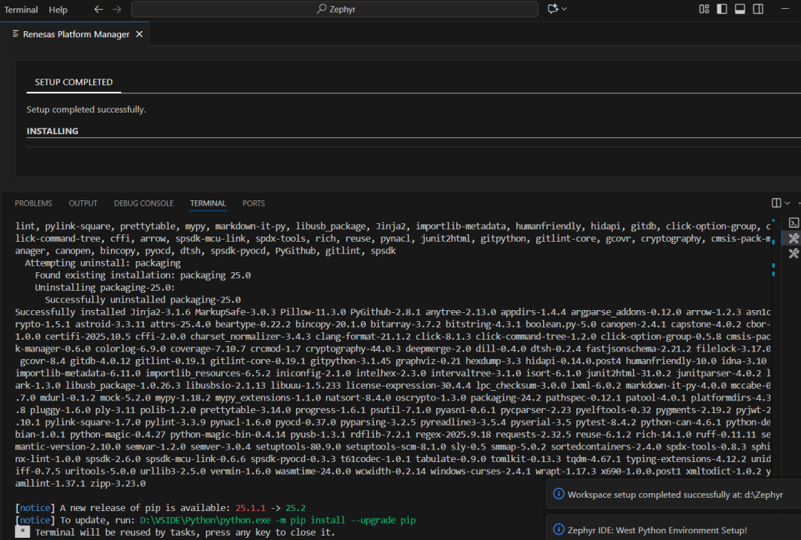Go forward with the right arrow
This screenshot has height=540, width=801.
(118, 10)
